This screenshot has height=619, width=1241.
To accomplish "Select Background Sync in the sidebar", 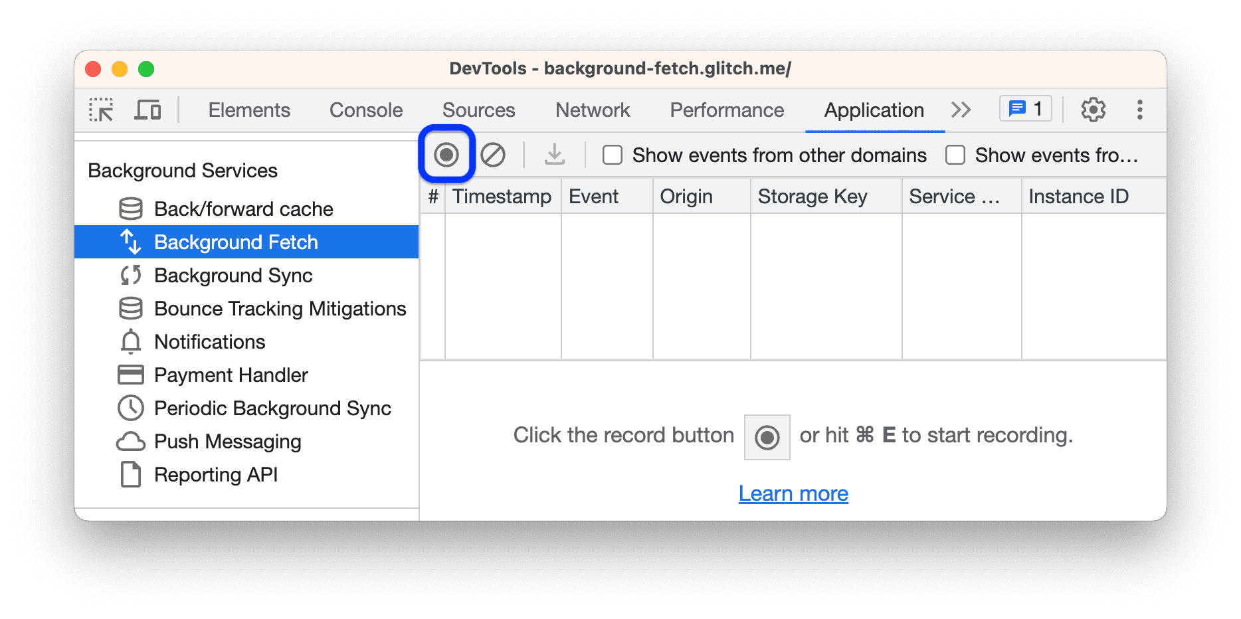I will [233, 275].
